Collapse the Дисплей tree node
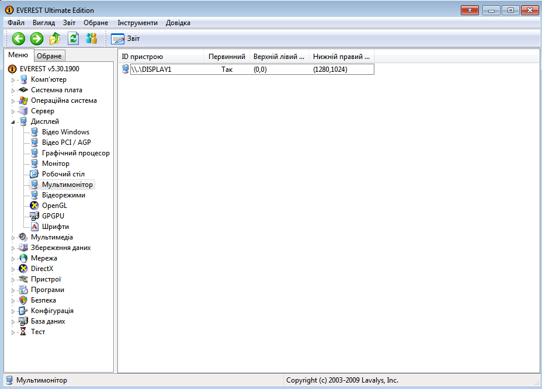Image resolution: width=542 pixels, height=389 pixels. coord(13,122)
